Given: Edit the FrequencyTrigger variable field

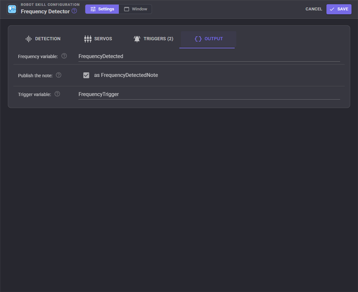Looking at the screenshot, I should [209, 94].
